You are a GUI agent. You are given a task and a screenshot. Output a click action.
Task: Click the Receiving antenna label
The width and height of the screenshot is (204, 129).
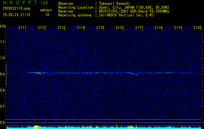(x=75, y=15)
